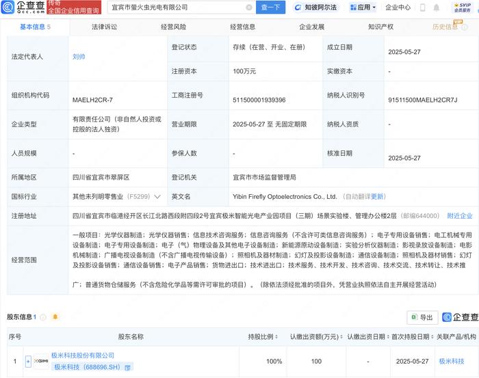
Task: Click the info icon beside 股东信息
Action: (43, 317)
